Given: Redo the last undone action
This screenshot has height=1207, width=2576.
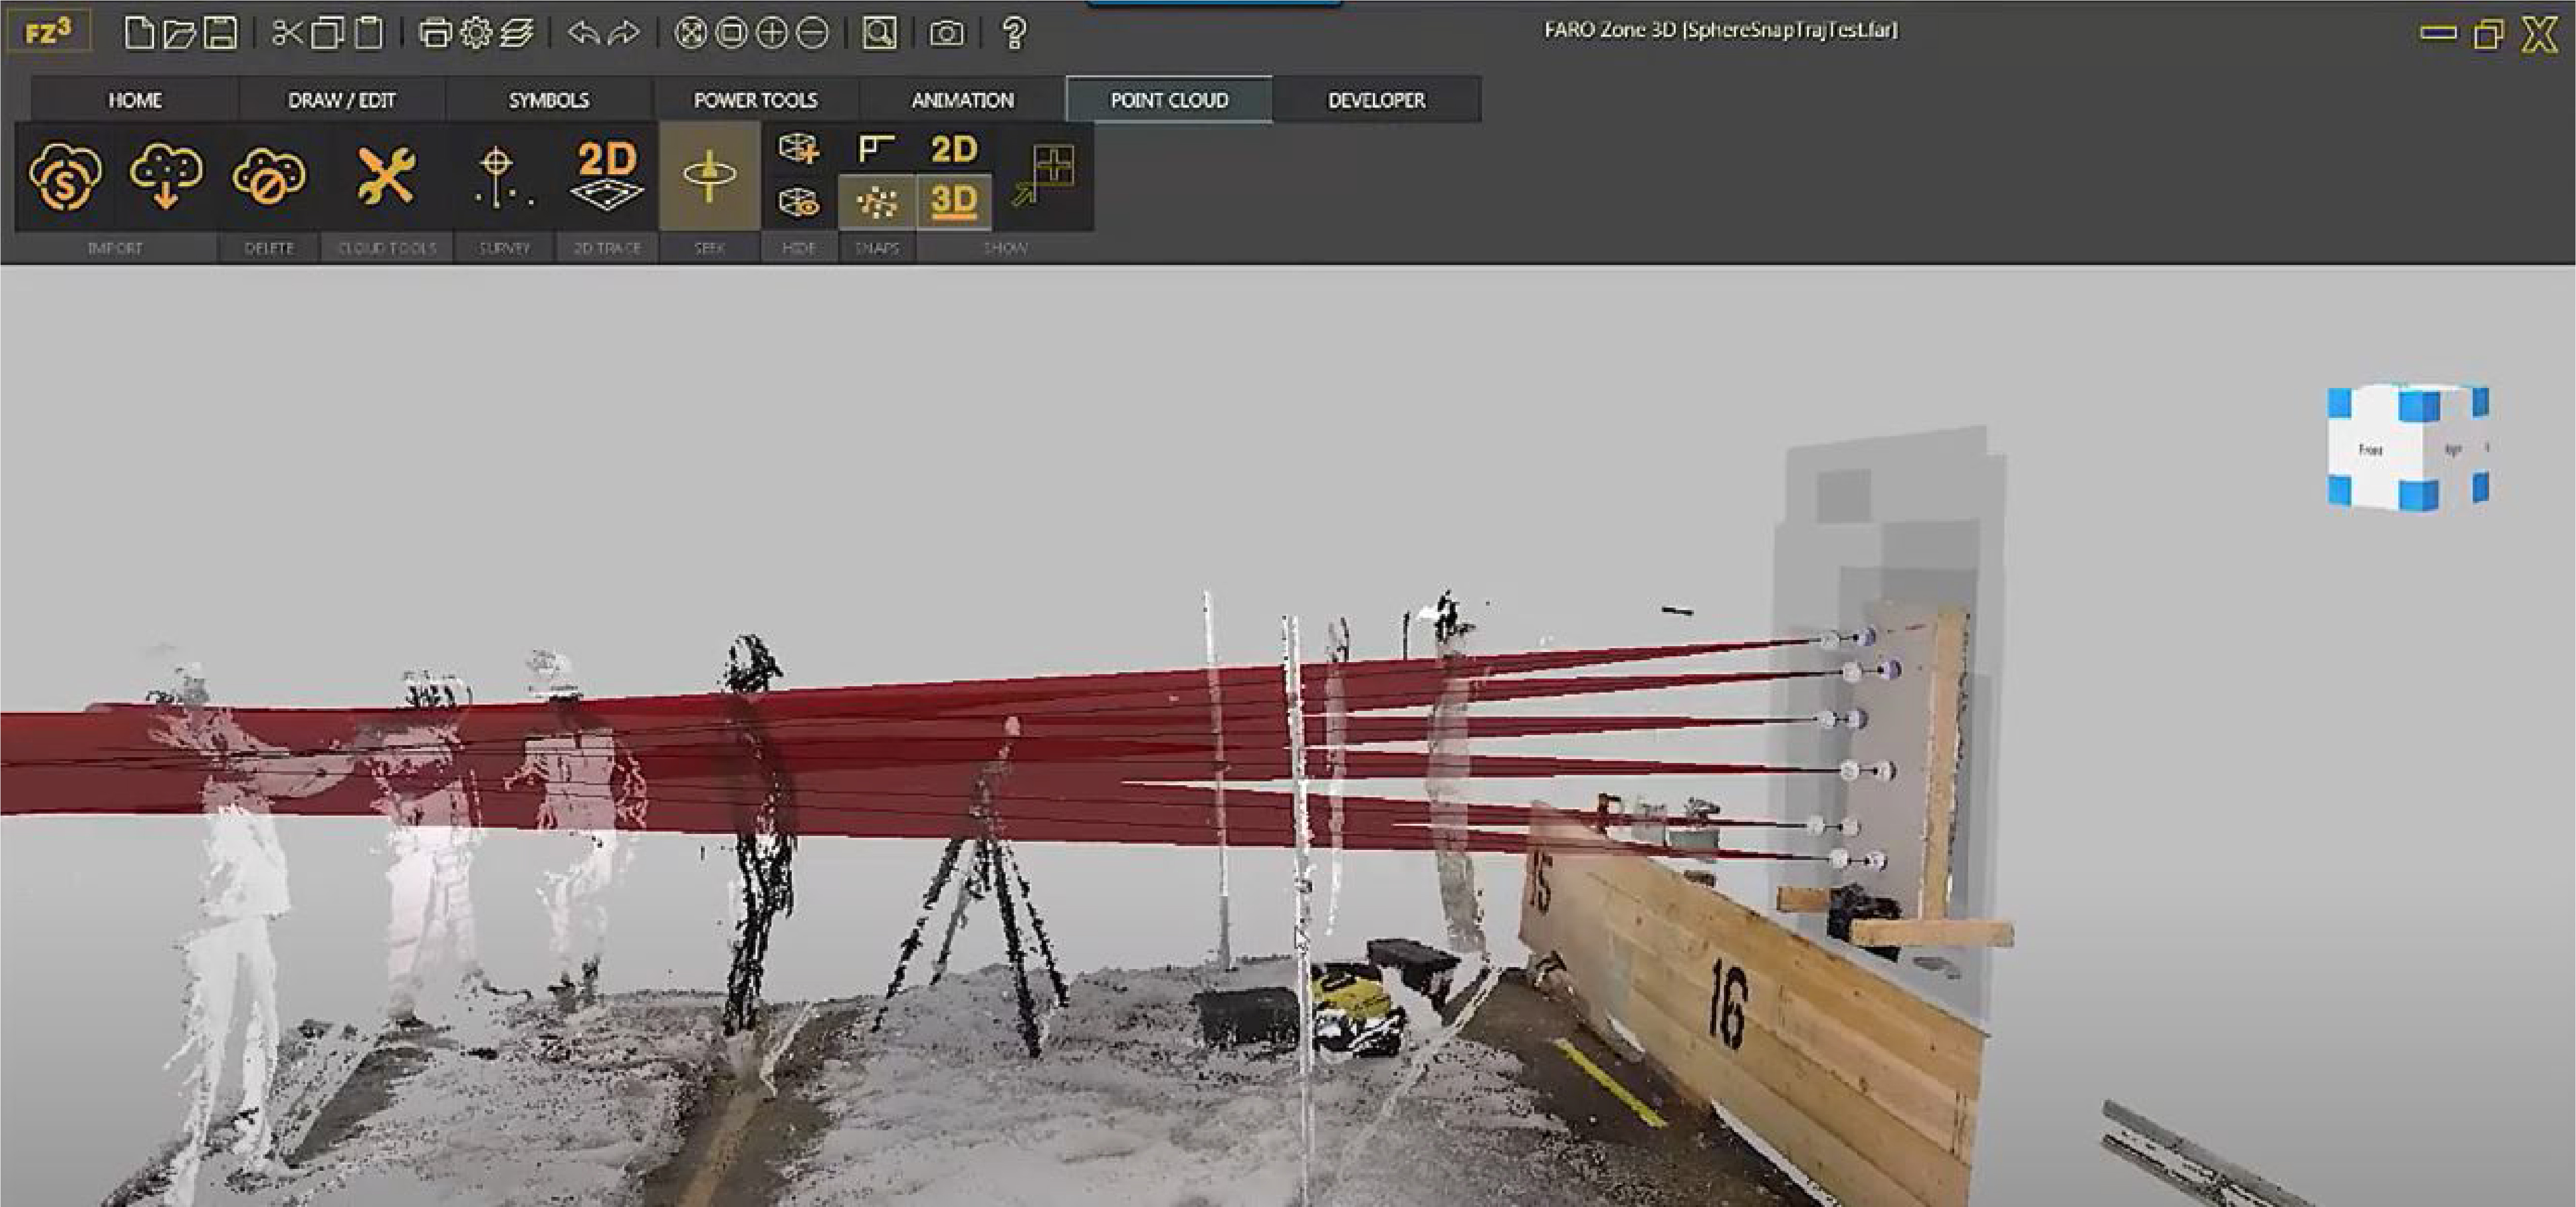Looking at the screenshot, I should click(624, 33).
